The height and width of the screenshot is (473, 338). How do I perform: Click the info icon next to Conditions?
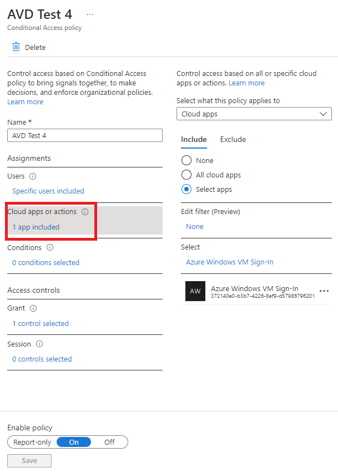tap(50, 247)
